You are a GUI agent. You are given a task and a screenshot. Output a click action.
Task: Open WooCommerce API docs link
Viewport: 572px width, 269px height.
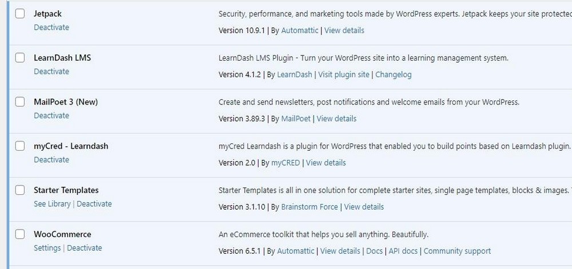coord(403,251)
